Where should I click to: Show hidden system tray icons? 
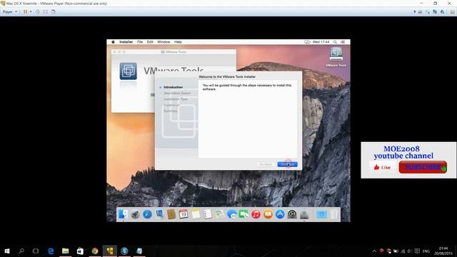374,251
